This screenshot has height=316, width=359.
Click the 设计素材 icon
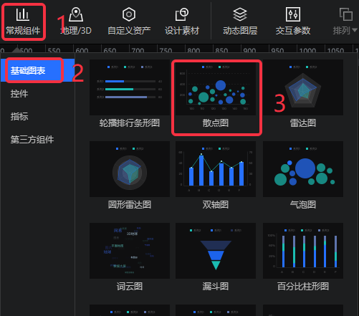182,14
